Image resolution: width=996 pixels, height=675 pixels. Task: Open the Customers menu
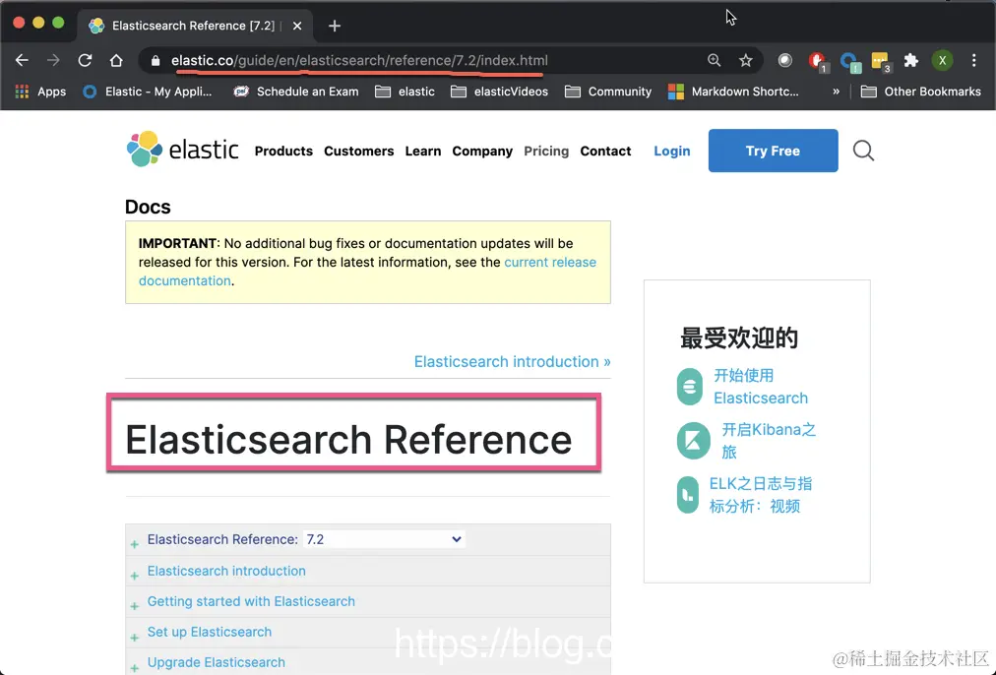[x=359, y=152]
